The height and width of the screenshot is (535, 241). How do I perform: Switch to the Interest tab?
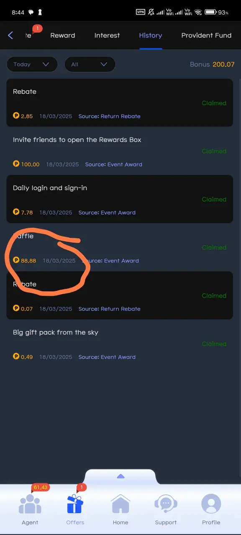point(107,36)
